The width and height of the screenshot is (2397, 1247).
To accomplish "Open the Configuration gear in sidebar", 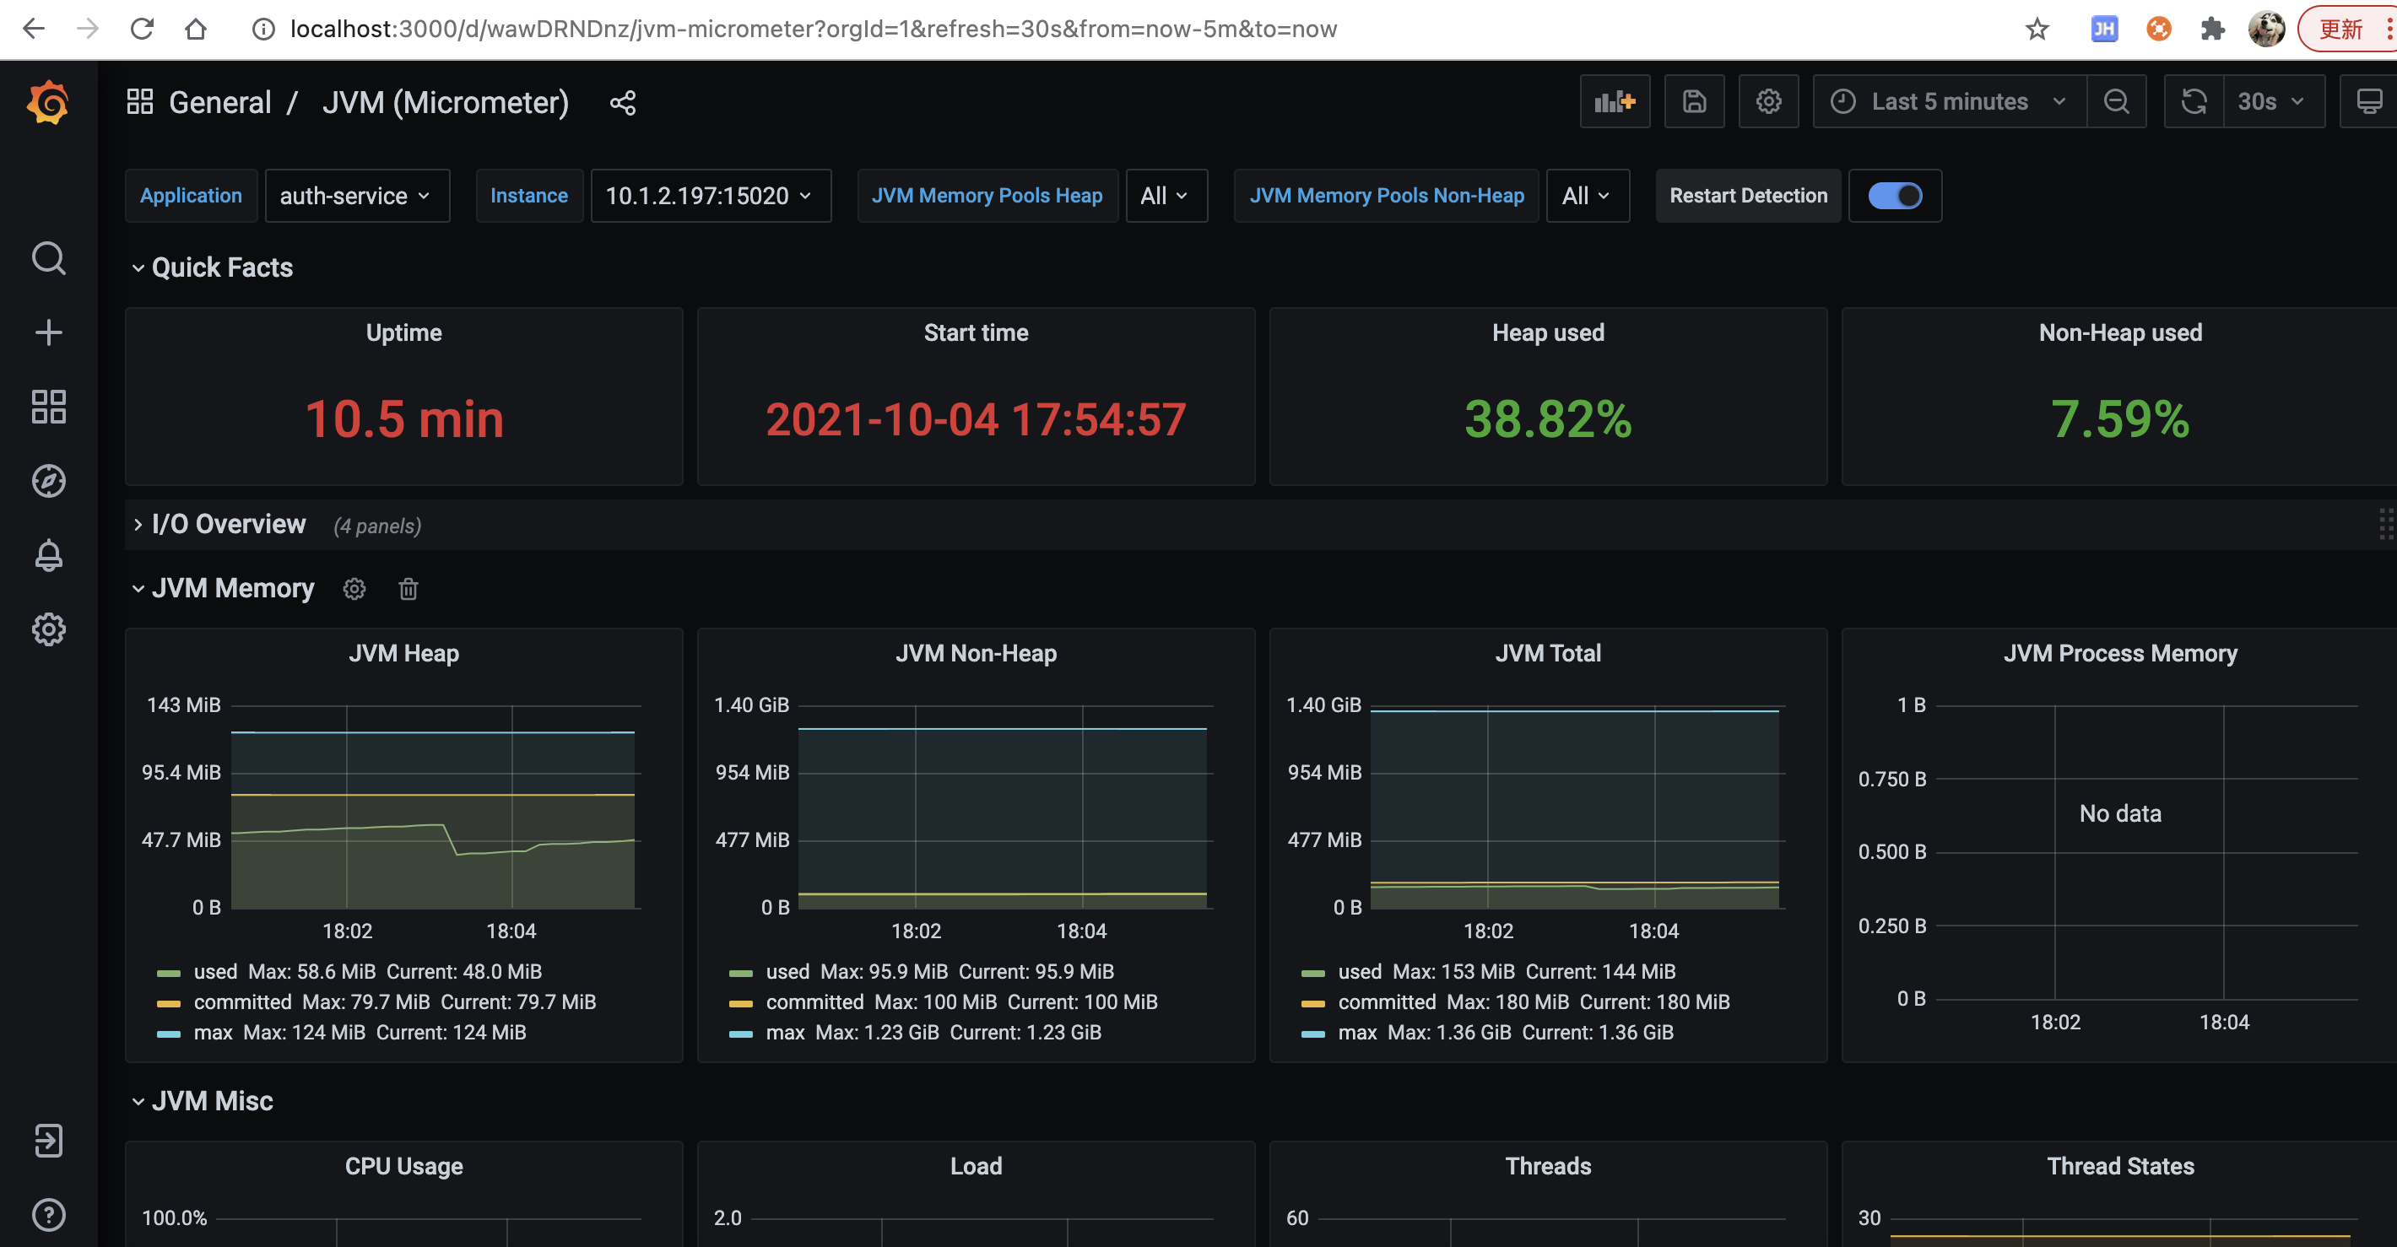I will click(x=48, y=629).
